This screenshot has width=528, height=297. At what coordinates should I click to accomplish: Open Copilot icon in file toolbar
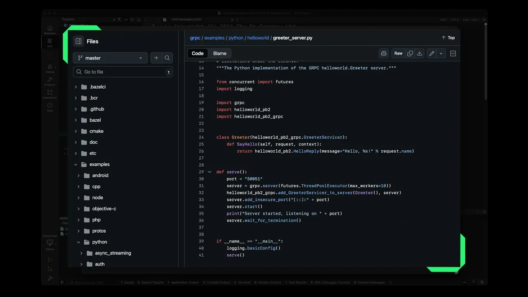coord(384,53)
